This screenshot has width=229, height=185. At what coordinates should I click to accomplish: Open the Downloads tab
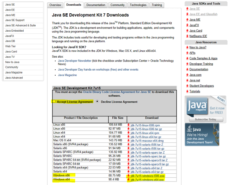tap(74, 5)
